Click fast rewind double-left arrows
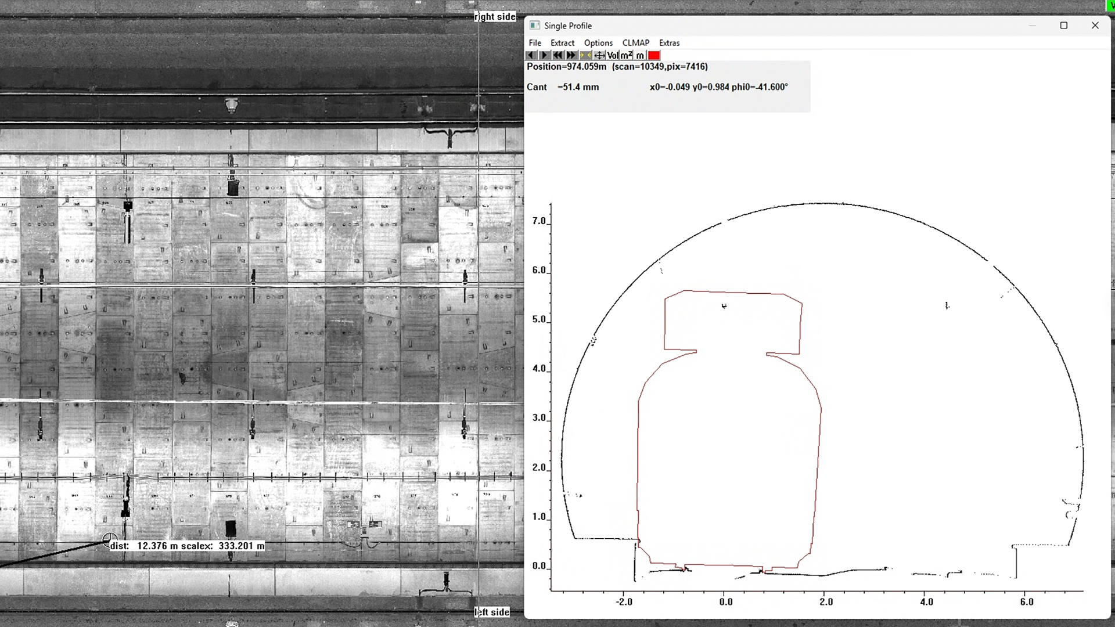Viewport: 1115px width, 627px height. pos(557,55)
